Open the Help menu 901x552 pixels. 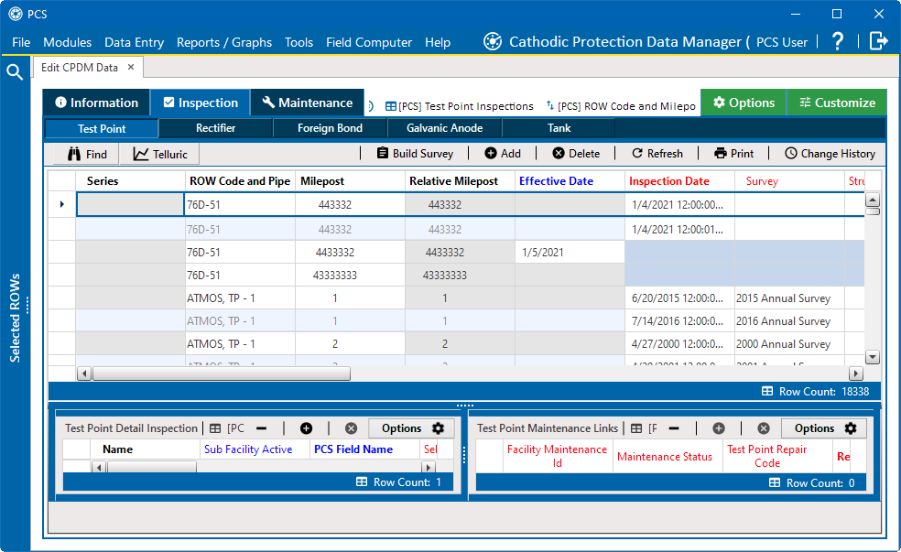click(x=438, y=42)
